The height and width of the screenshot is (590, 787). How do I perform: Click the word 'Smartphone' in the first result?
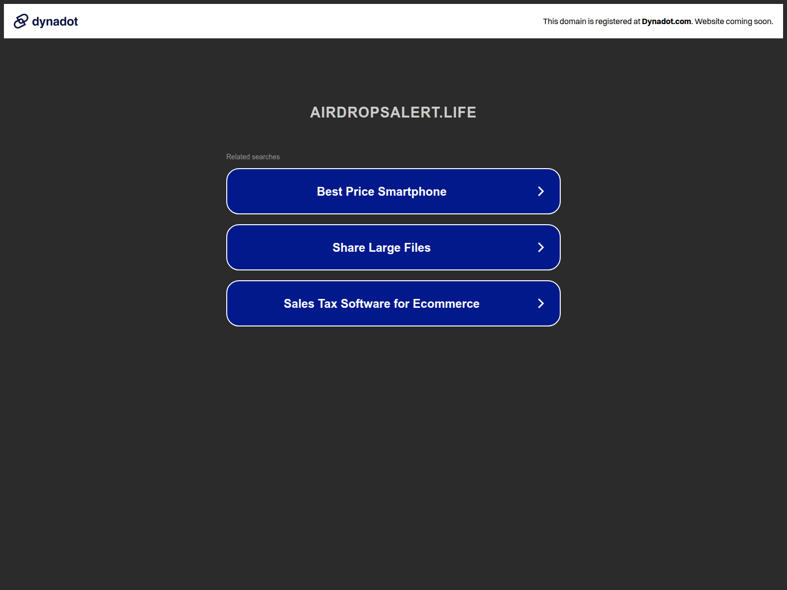tap(412, 192)
